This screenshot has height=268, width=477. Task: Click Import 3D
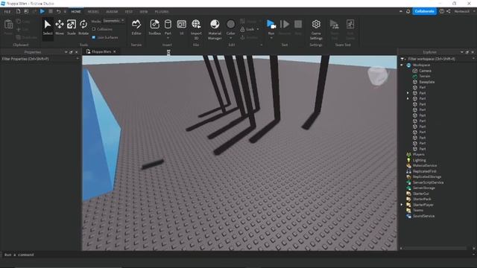(196, 29)
